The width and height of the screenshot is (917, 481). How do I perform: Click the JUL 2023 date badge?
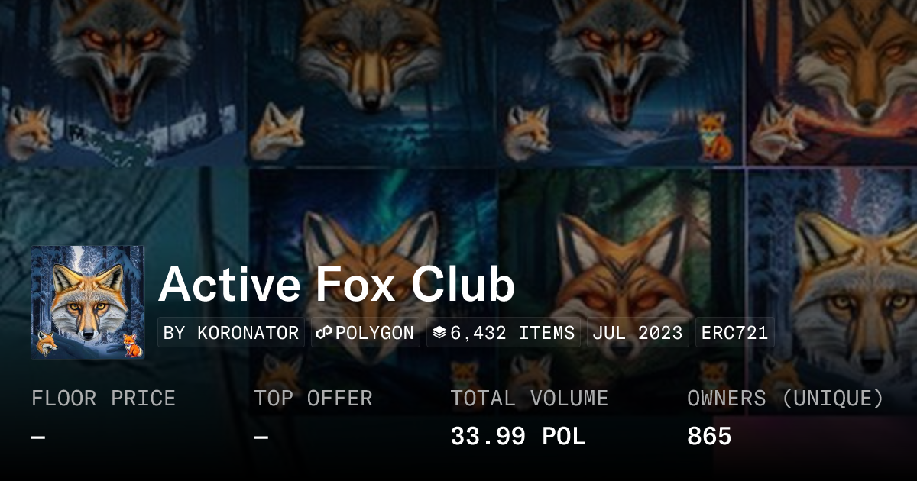pos(638,333)
